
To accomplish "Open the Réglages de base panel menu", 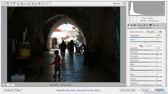I will point(165,28).
